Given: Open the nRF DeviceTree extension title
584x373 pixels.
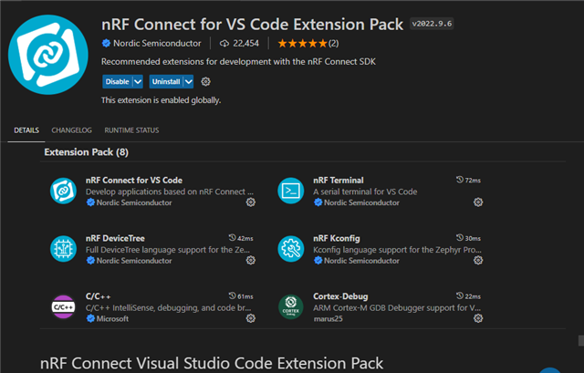Looking at the screenshot, I should (115, 238).
